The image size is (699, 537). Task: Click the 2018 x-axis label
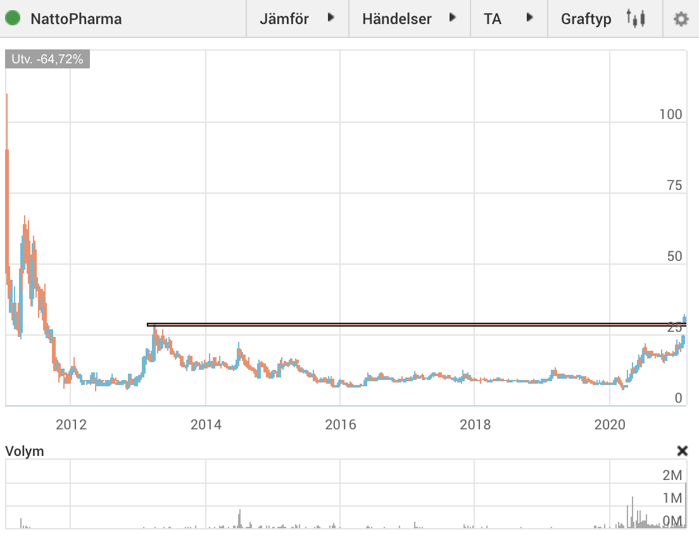475,424
